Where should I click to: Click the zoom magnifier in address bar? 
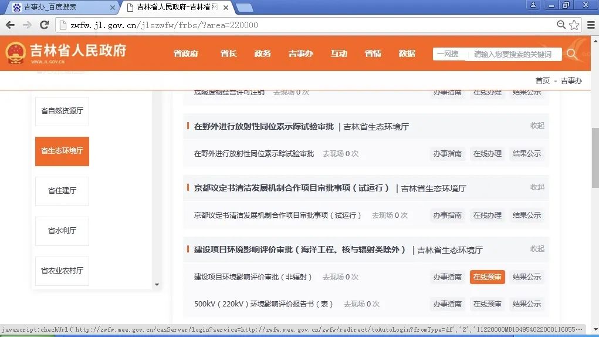(x=561, y=25)
